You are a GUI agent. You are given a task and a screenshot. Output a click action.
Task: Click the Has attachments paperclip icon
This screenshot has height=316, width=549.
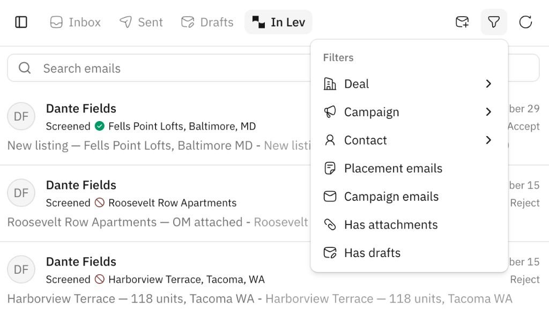330,224
